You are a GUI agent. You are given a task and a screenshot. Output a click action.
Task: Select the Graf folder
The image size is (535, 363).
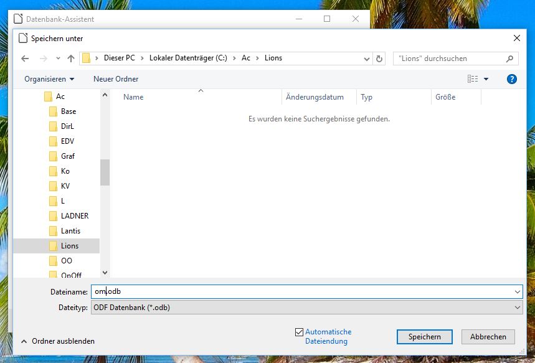coord(62,156)
